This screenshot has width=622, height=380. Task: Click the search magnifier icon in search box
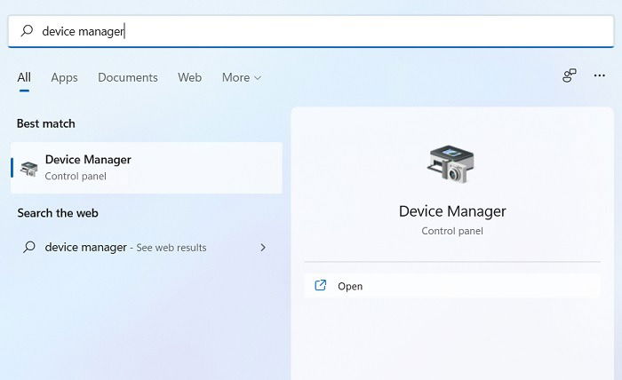[27, 30]
